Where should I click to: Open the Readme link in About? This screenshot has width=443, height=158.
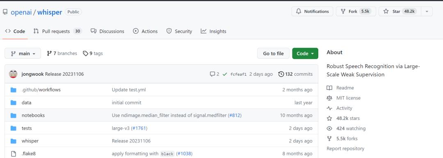(340, 88)
